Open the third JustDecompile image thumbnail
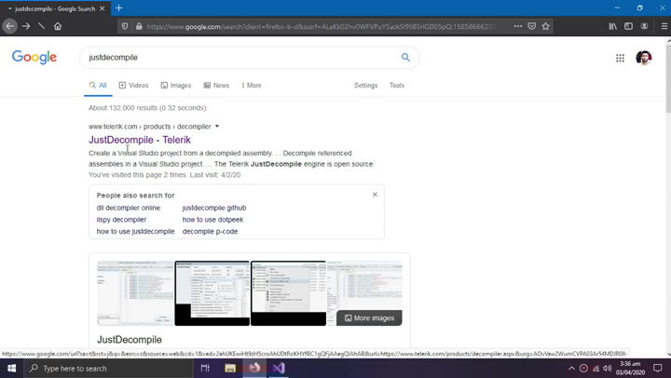 [288, 293]
